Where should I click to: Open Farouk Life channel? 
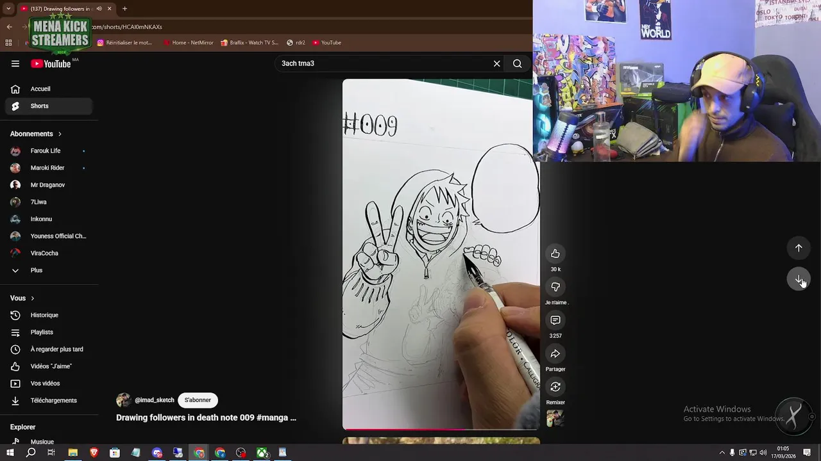(x=49, y=150)
